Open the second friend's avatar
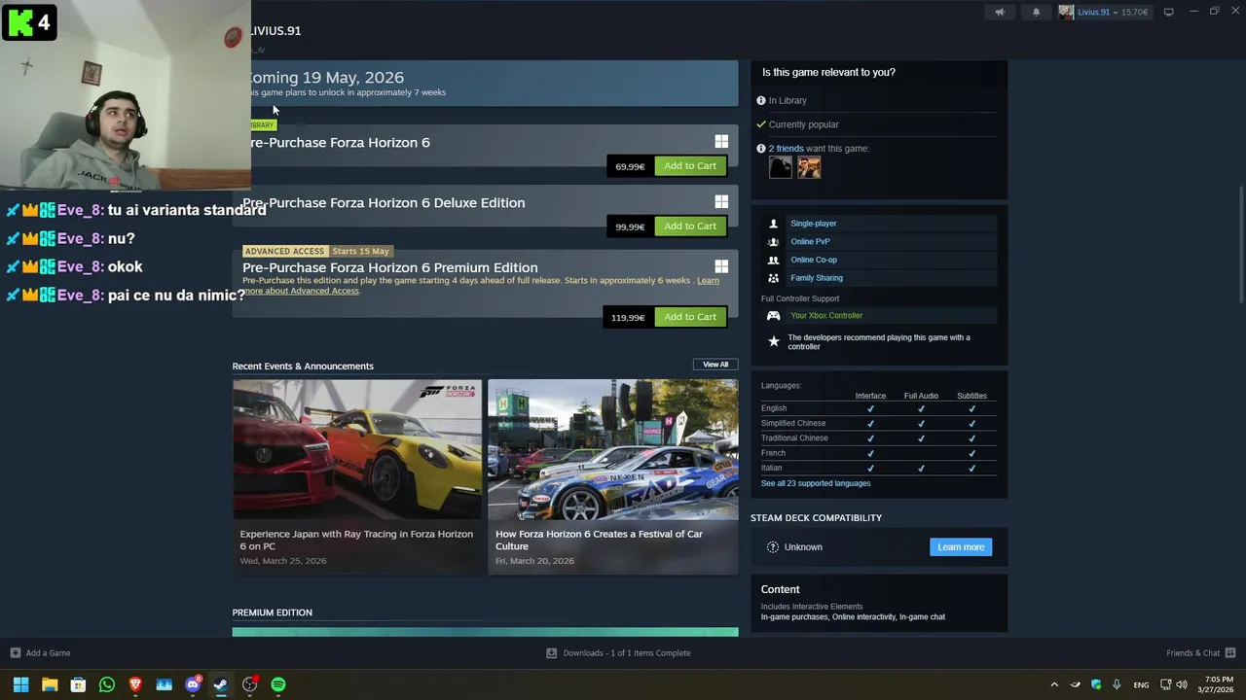1246x700 pixels. click(x=809, y=167)
